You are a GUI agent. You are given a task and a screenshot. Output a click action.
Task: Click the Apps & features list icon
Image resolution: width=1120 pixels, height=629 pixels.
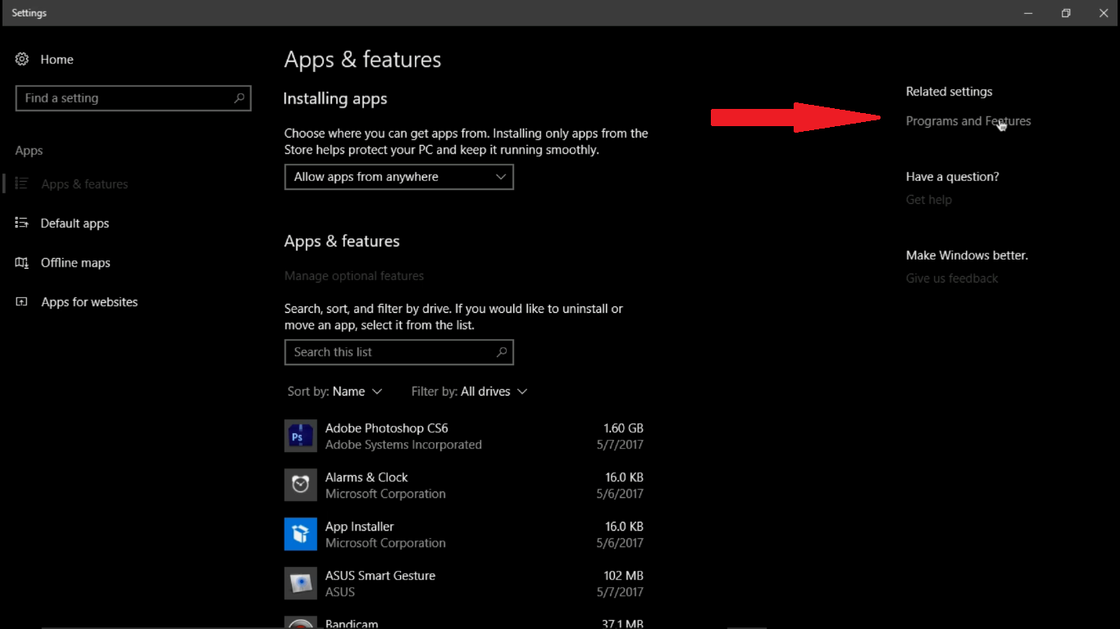coord(22,183)
